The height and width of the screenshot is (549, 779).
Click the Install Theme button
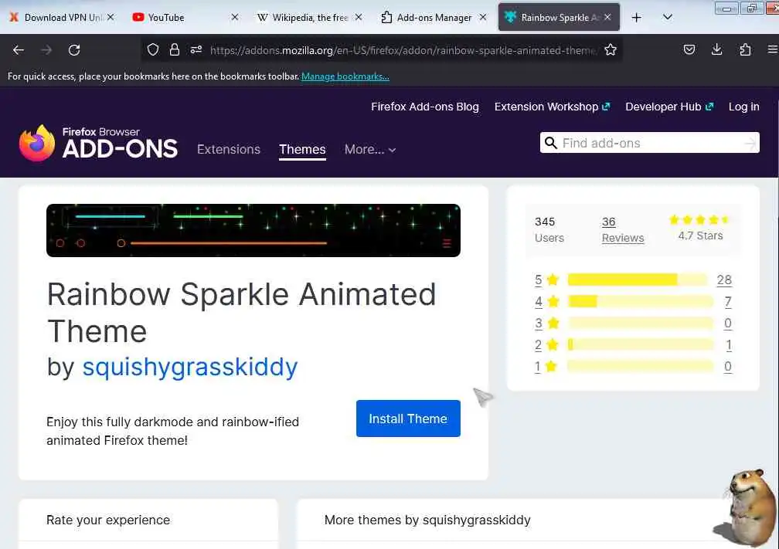tap(408, 419)
